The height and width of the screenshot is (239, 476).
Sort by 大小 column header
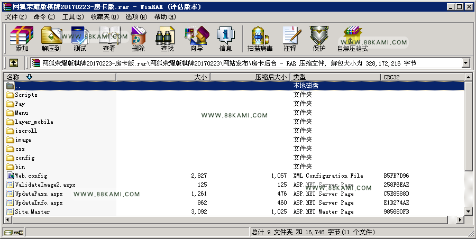163,77
